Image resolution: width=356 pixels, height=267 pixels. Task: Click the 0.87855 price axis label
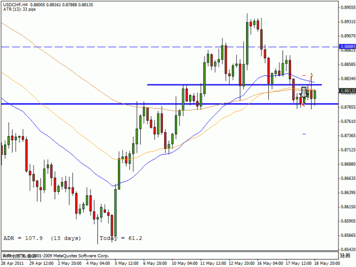coord(348,107)
